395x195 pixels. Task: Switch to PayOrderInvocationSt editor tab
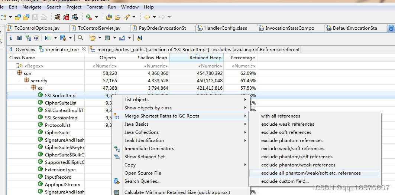(162, 28)
